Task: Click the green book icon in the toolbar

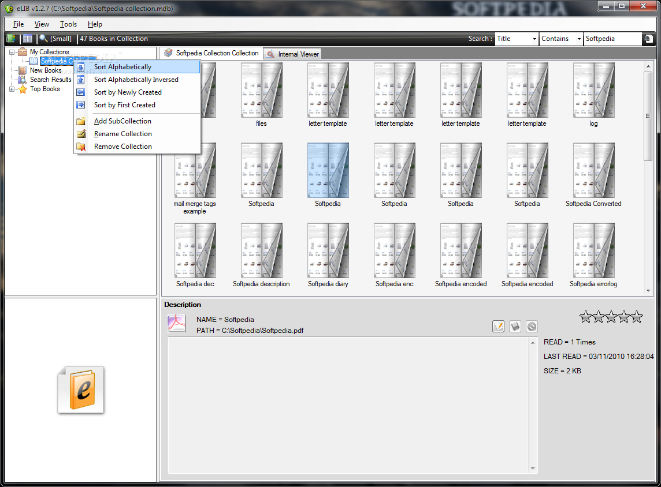Action: 11,38
